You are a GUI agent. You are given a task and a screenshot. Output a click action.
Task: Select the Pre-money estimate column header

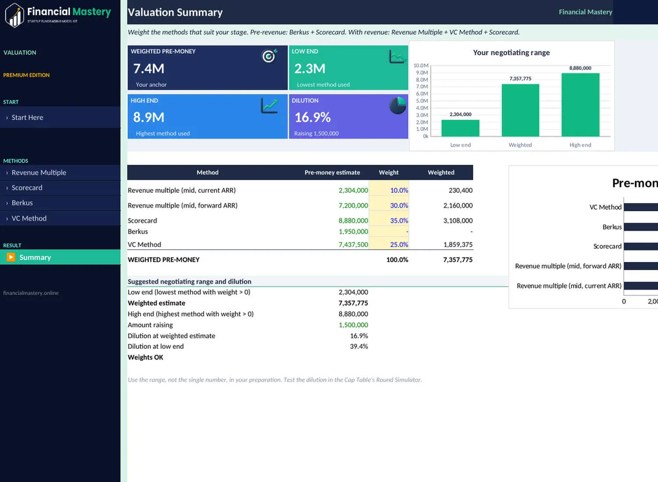[332, 173]
